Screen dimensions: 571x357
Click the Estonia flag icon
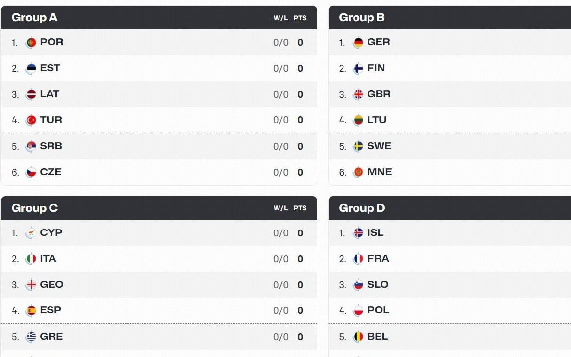[x=31, y=68]
